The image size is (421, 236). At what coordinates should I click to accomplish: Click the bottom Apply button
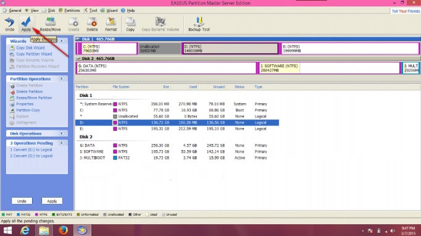[52, 201]
